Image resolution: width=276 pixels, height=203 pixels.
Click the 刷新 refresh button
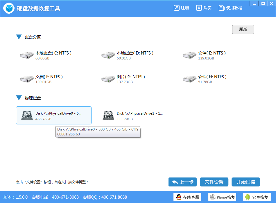coord(243,29)
